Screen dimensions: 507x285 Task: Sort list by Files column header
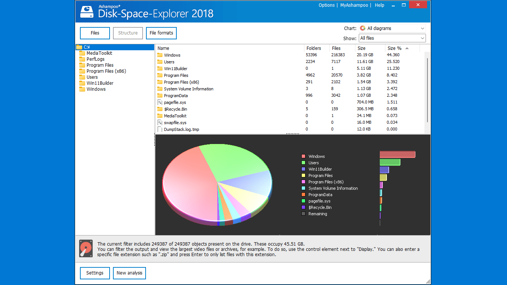(342, 48)
